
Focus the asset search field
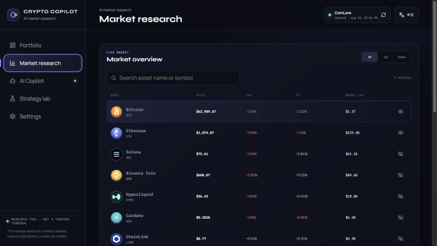pos(173,78)
